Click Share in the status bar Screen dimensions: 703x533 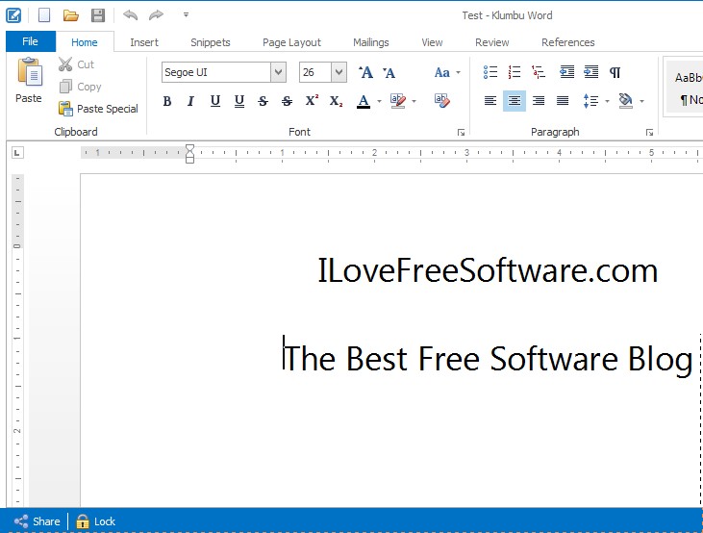(37, 521)
